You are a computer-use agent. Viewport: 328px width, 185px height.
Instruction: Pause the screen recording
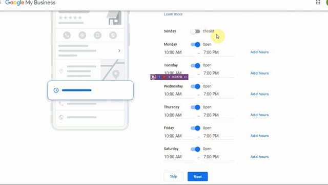pos(159,77)
